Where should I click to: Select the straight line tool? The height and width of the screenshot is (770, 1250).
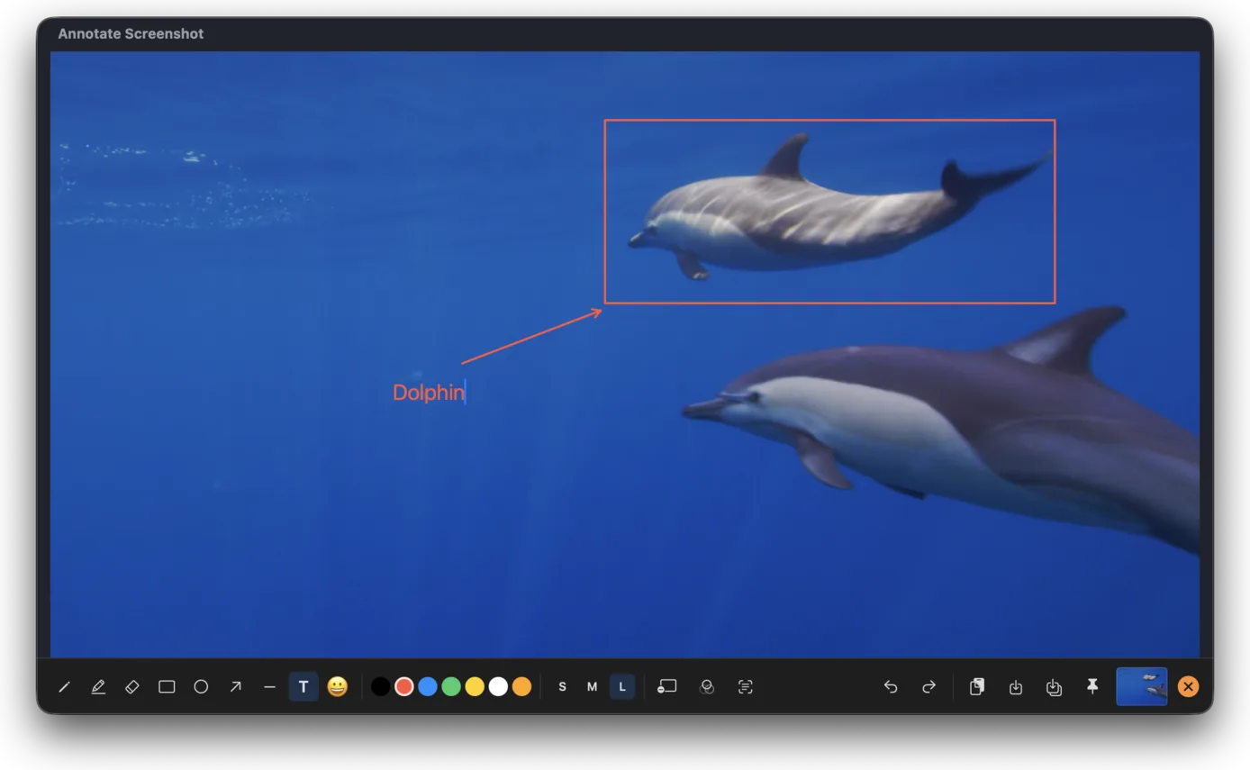[x=269, y=687]
